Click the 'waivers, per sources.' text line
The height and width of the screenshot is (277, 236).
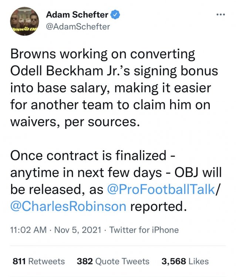coord(75,122)
